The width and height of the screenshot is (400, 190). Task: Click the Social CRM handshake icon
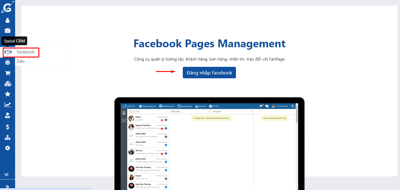[8, 52]
